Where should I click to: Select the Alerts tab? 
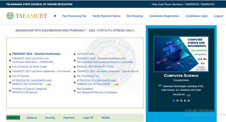(x=13, y=118)
